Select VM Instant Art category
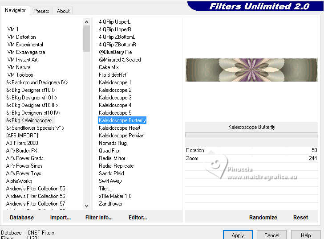This screenshot has width=324, height=239. (x=22, y=60)
